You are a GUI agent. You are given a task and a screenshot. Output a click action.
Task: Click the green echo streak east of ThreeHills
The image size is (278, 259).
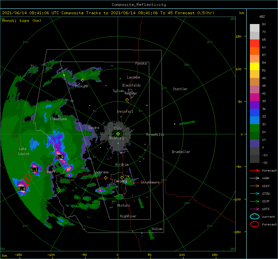click(187, 123)
